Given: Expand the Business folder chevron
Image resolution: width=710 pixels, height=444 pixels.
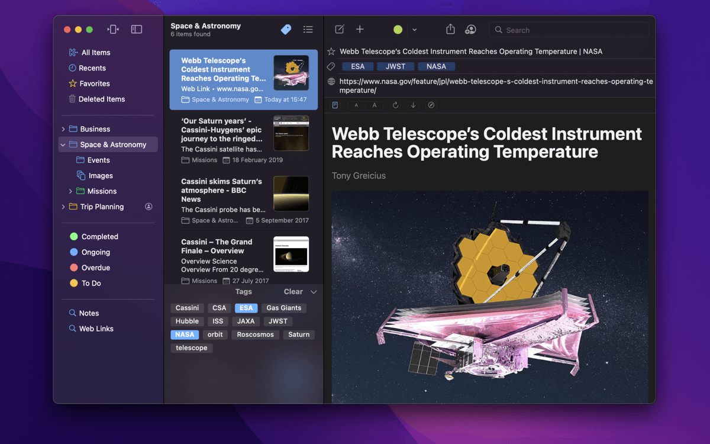Looking at the screenshot, I should coord(63,129).
